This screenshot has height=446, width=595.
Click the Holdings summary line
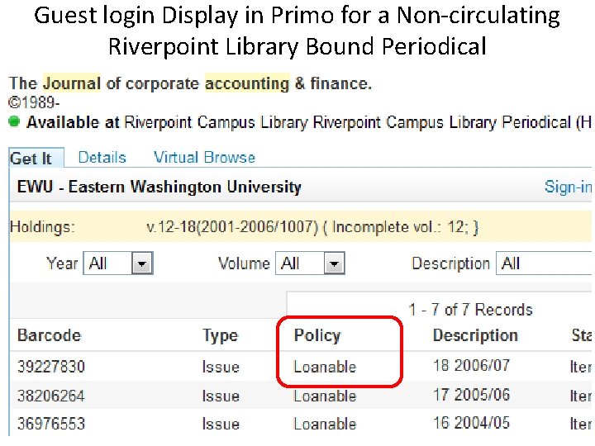click(301, 227)
